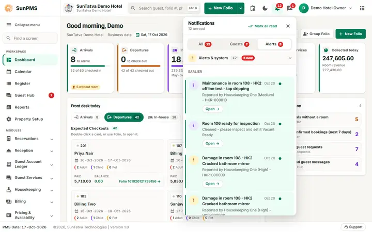Screen dimensions: 372x232
Task: Open Property Setup in the sidebar
Action: tap(30, 119)
